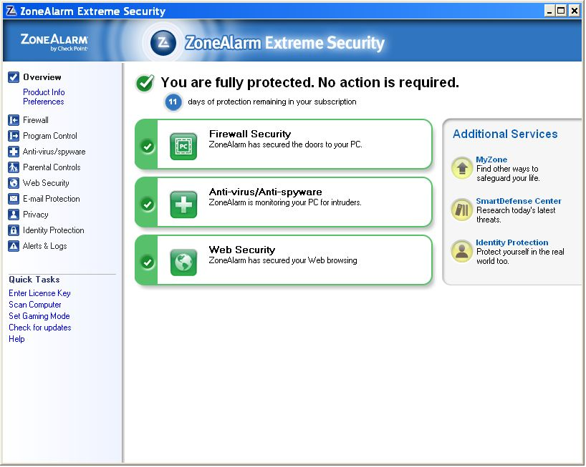Image resolution: width=586 pixels, height=467 pixels.
Task: Click the Web Security card title
Action: (x=242, y=250)
